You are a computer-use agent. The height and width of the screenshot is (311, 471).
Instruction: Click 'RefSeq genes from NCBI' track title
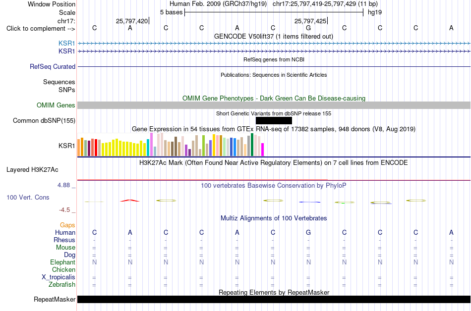pos(274,59)
